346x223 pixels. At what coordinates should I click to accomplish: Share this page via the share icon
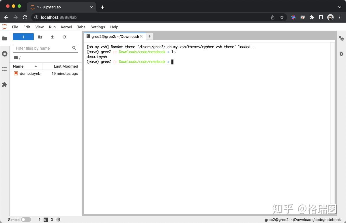point(273,17)
